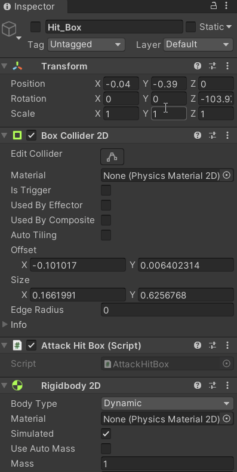Click Position X field
The height and width of the screenshot is (472, 237).
[121, 84]
